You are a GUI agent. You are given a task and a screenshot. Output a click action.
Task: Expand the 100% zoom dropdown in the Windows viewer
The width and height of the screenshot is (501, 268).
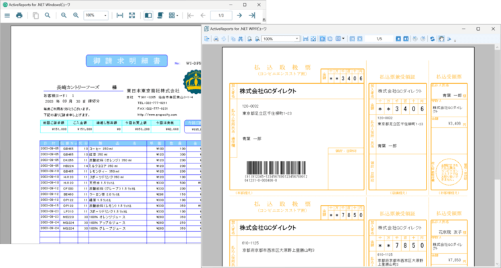(105, 15)
